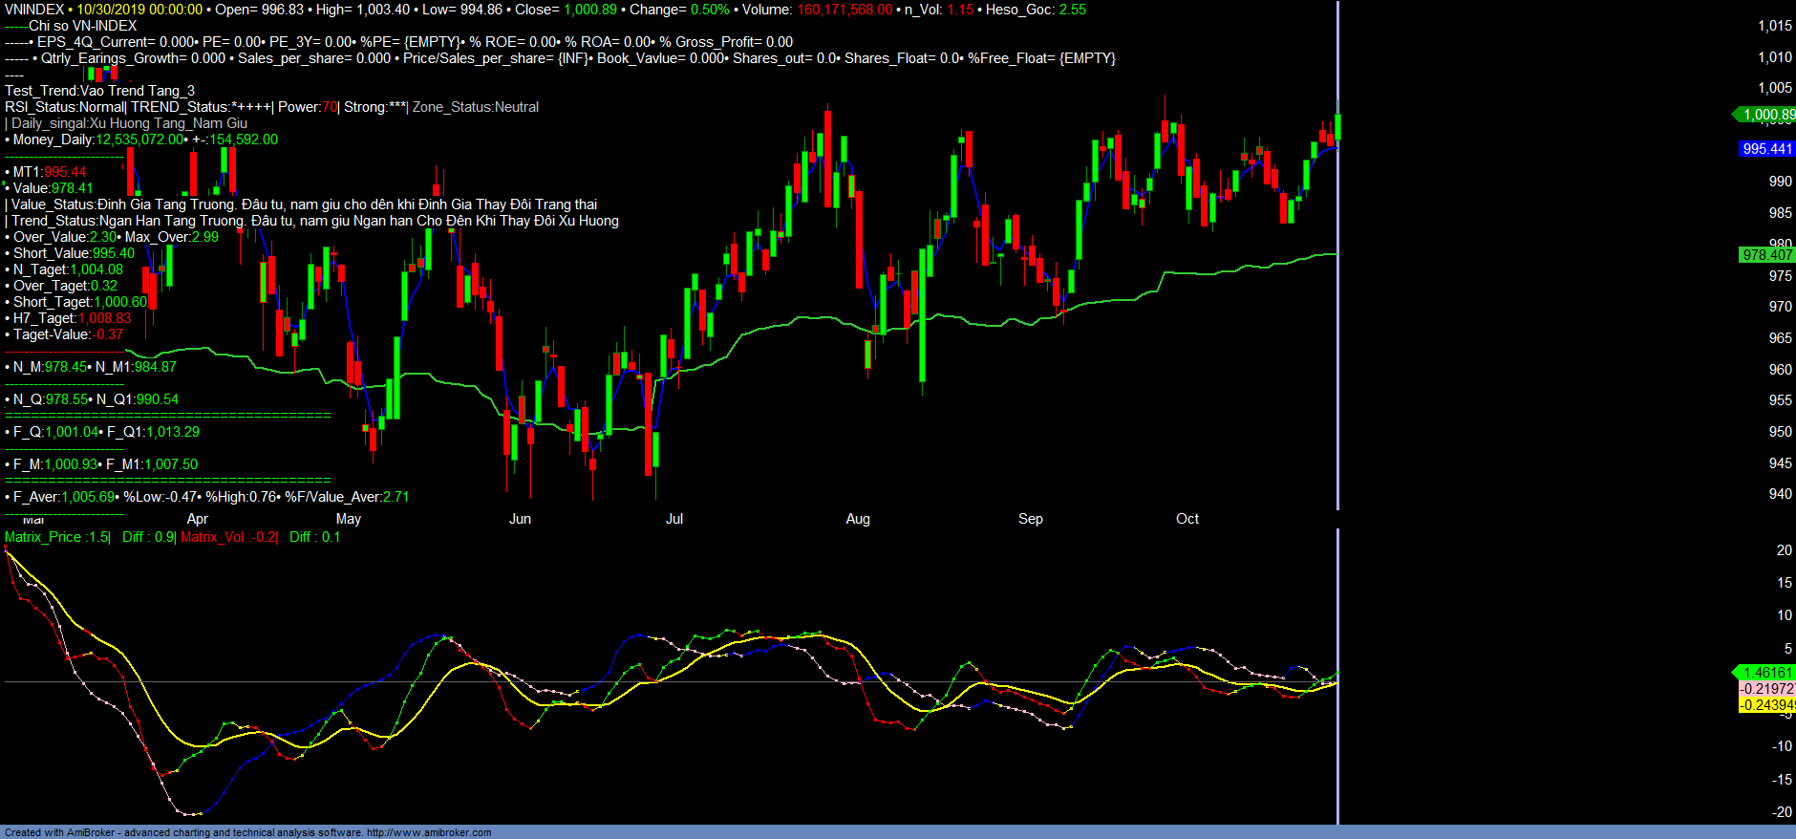Screen dimensions: 1796x839
Task: Click the 1,015 price axis tick label
Action: (1775, 26)
